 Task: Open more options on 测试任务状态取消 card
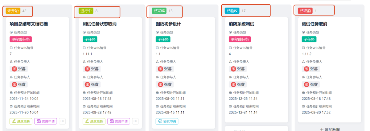135,121
